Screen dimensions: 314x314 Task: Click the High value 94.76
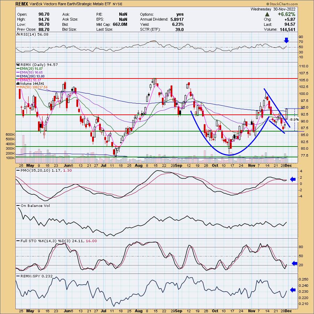(x=44, y=20)
